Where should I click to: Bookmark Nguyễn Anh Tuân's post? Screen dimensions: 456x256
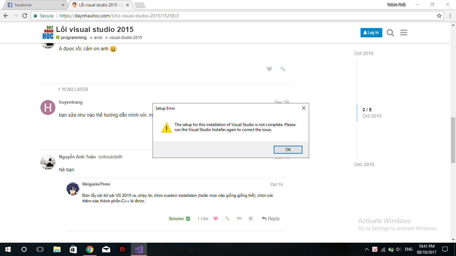250,219
